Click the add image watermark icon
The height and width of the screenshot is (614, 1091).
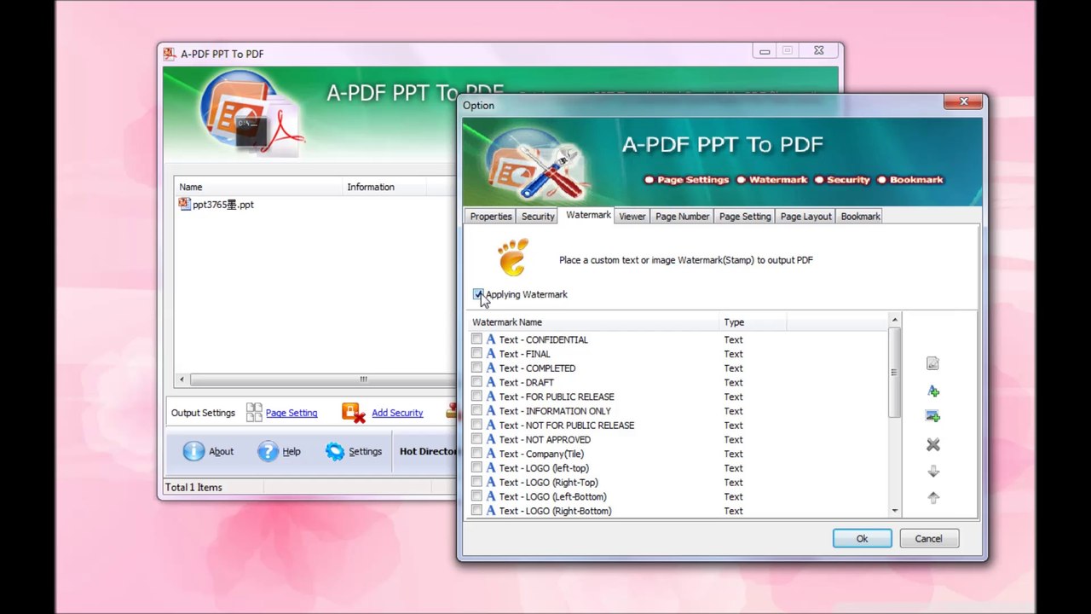pyautogui.click(x=932, y=416)
